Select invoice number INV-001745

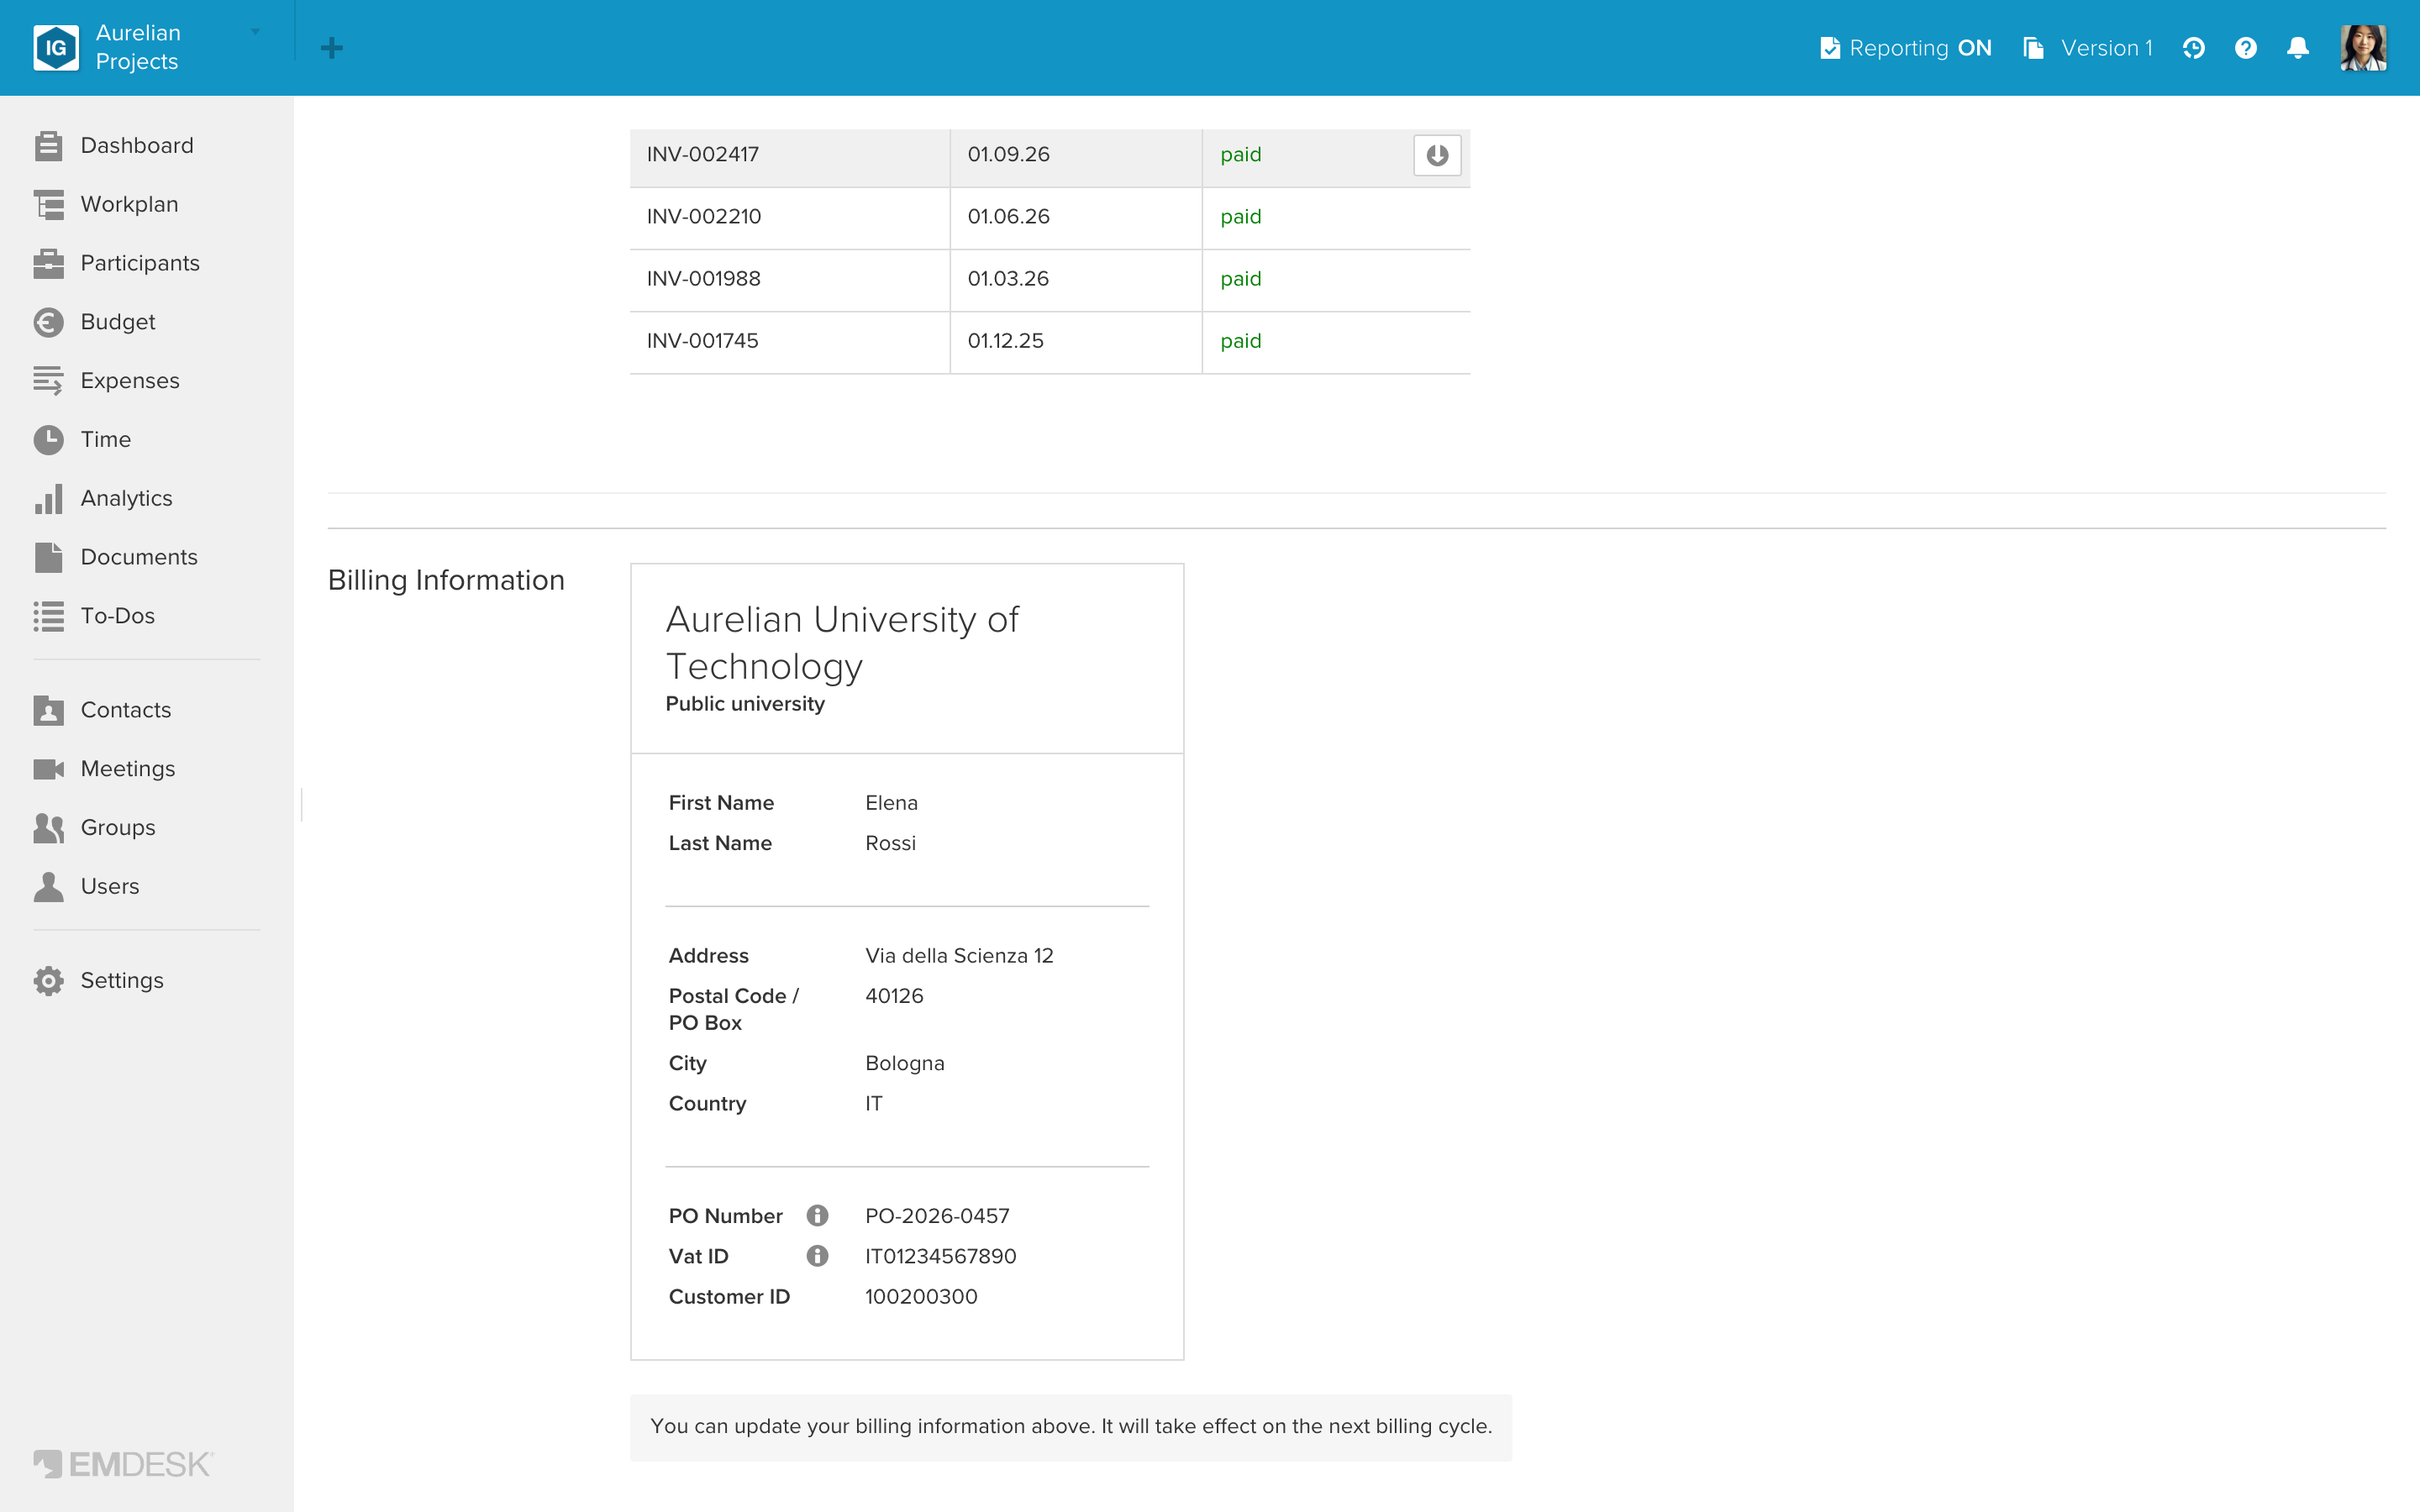[702, 341]
